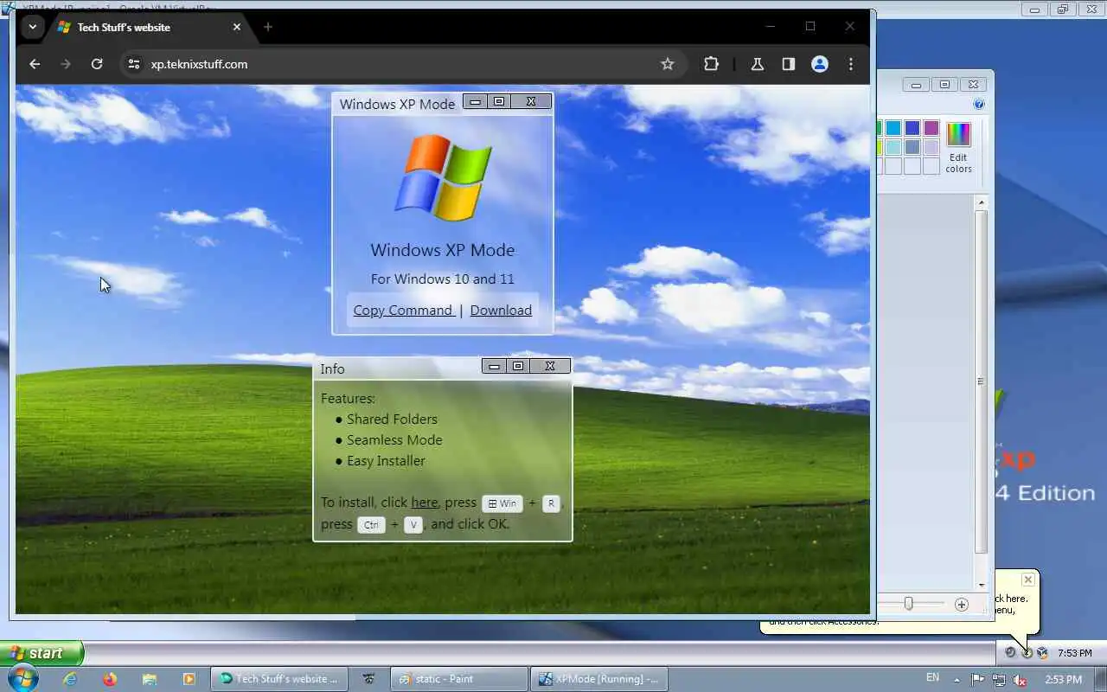This screenshot has width=1107, height=692.
Task: Launch Internet Explorer from taskbar
Action: point(70,679)
